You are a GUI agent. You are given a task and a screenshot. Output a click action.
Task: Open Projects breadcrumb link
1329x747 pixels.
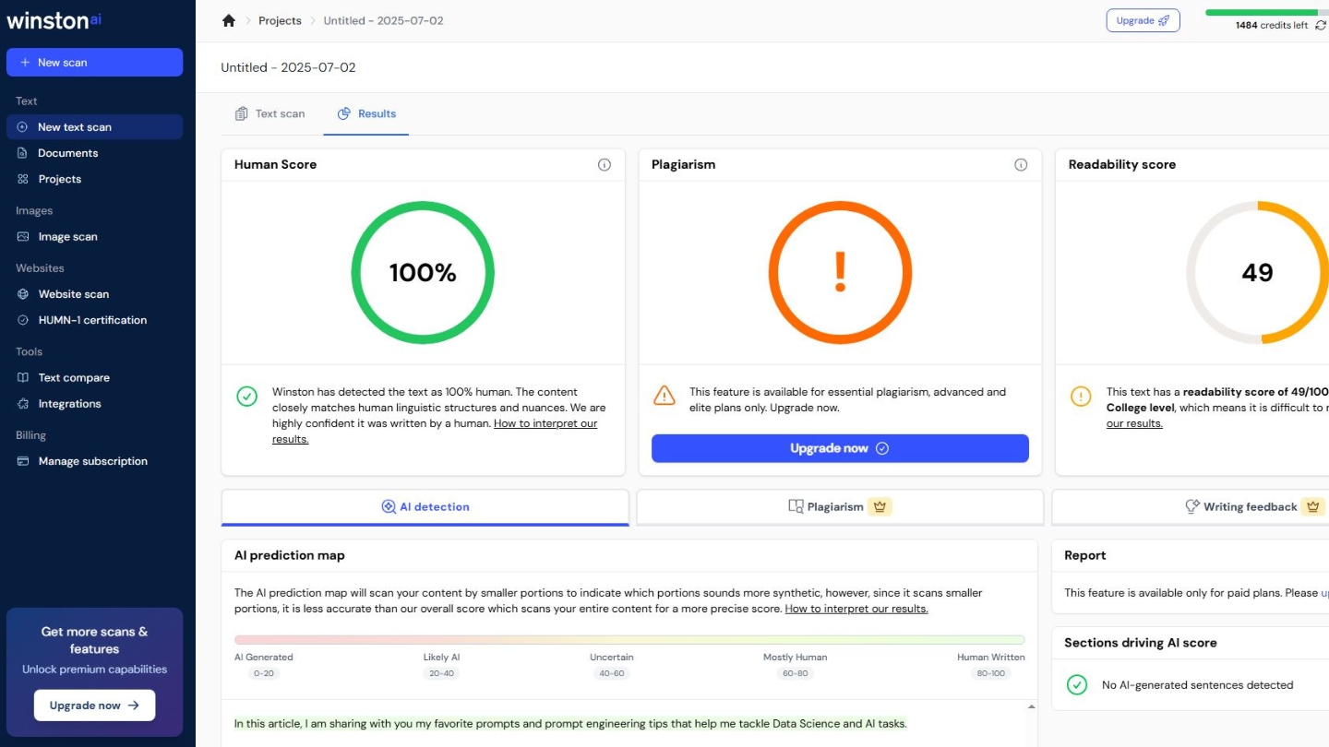click(280, 20)
